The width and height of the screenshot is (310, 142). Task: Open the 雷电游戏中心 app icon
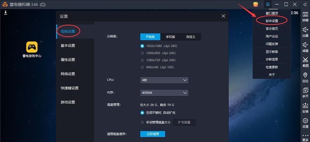tap(32, 49)
